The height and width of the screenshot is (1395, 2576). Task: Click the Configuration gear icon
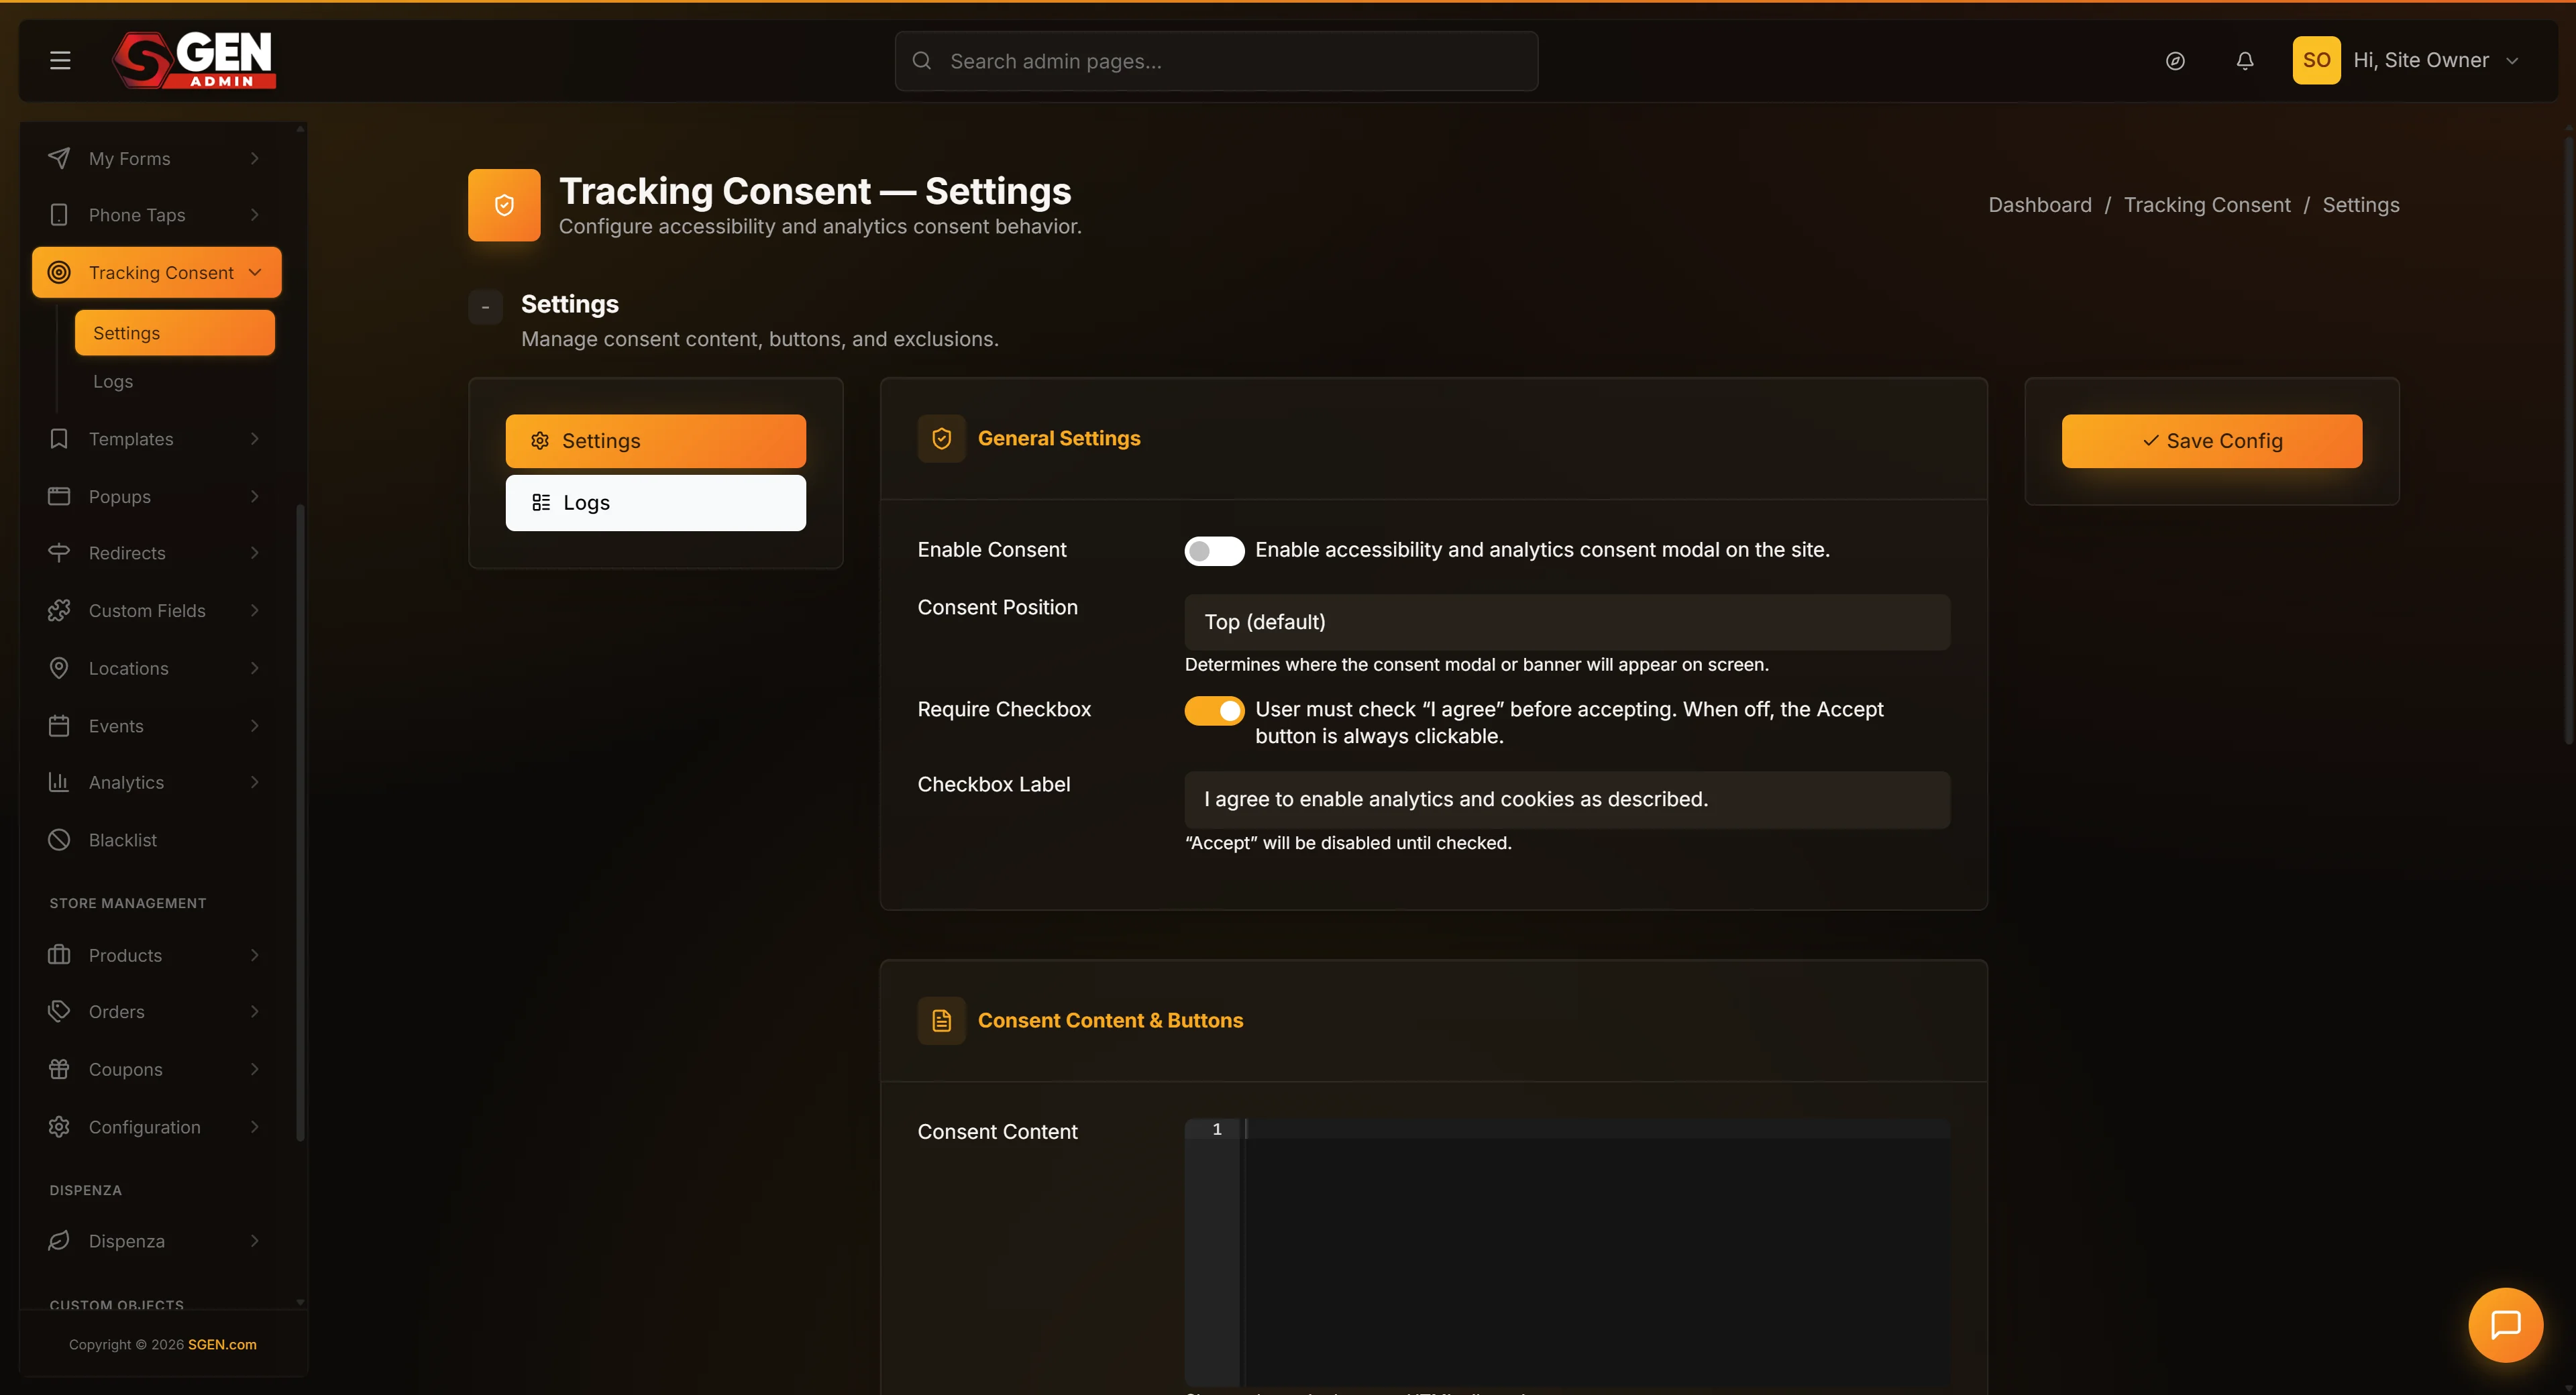59,1127
